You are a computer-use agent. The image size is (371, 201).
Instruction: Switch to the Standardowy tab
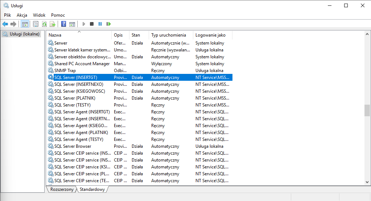tap(92, 189)
